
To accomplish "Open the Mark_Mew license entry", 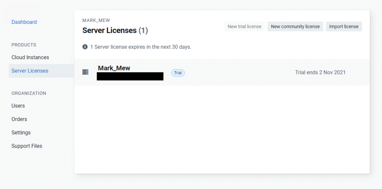I will click(x=222, y=72).
